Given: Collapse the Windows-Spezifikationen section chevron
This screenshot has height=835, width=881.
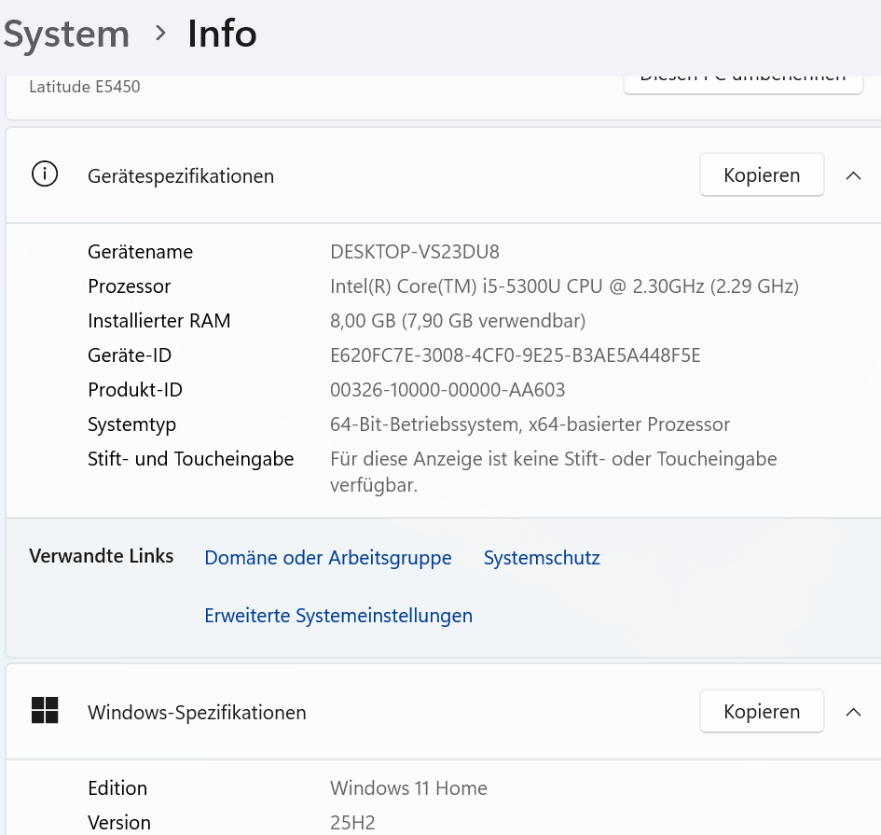Looking at the screenshot, I should [853, 713].
